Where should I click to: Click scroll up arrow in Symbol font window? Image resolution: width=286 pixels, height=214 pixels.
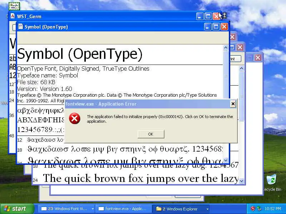(226, 48)
